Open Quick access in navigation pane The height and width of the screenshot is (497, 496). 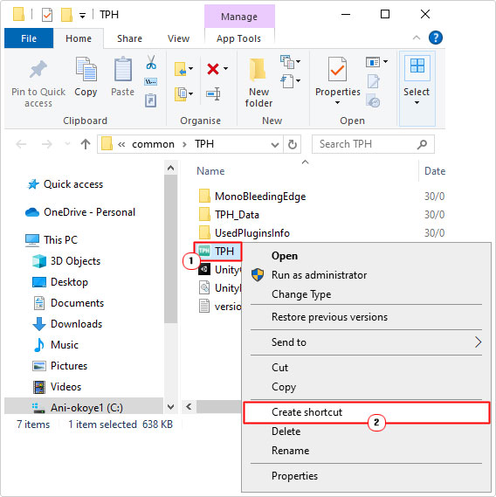point(73,184)
